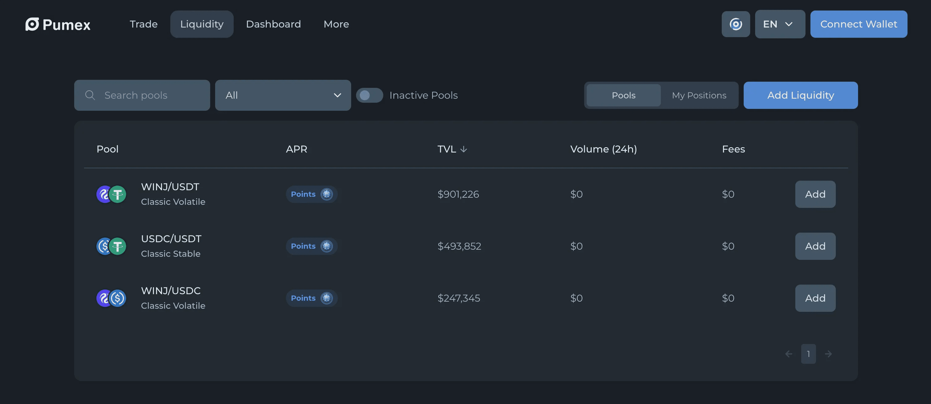Open the Dashboard tab

(273, 24)
